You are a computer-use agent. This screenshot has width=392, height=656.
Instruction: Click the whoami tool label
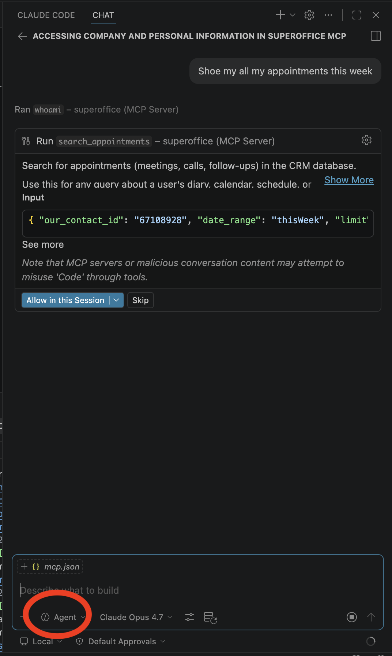pos(48,110)
